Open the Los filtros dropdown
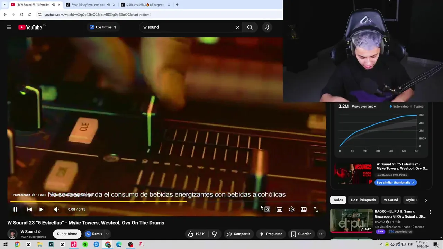Viewport: 443px width, 249px height. coord(103,27)
